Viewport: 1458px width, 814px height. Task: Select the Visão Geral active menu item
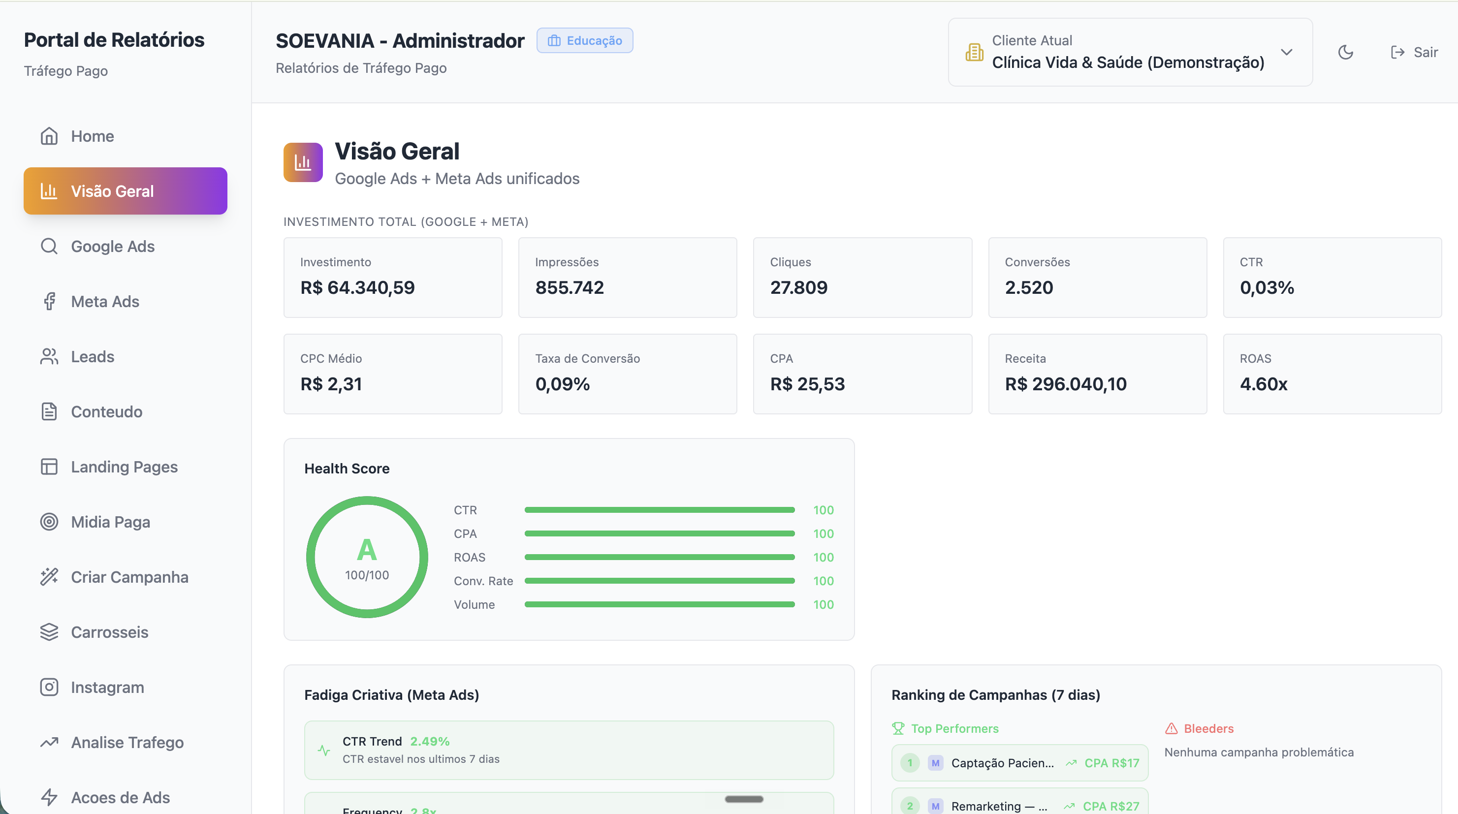pyautogui.click(x=125, y=191)
